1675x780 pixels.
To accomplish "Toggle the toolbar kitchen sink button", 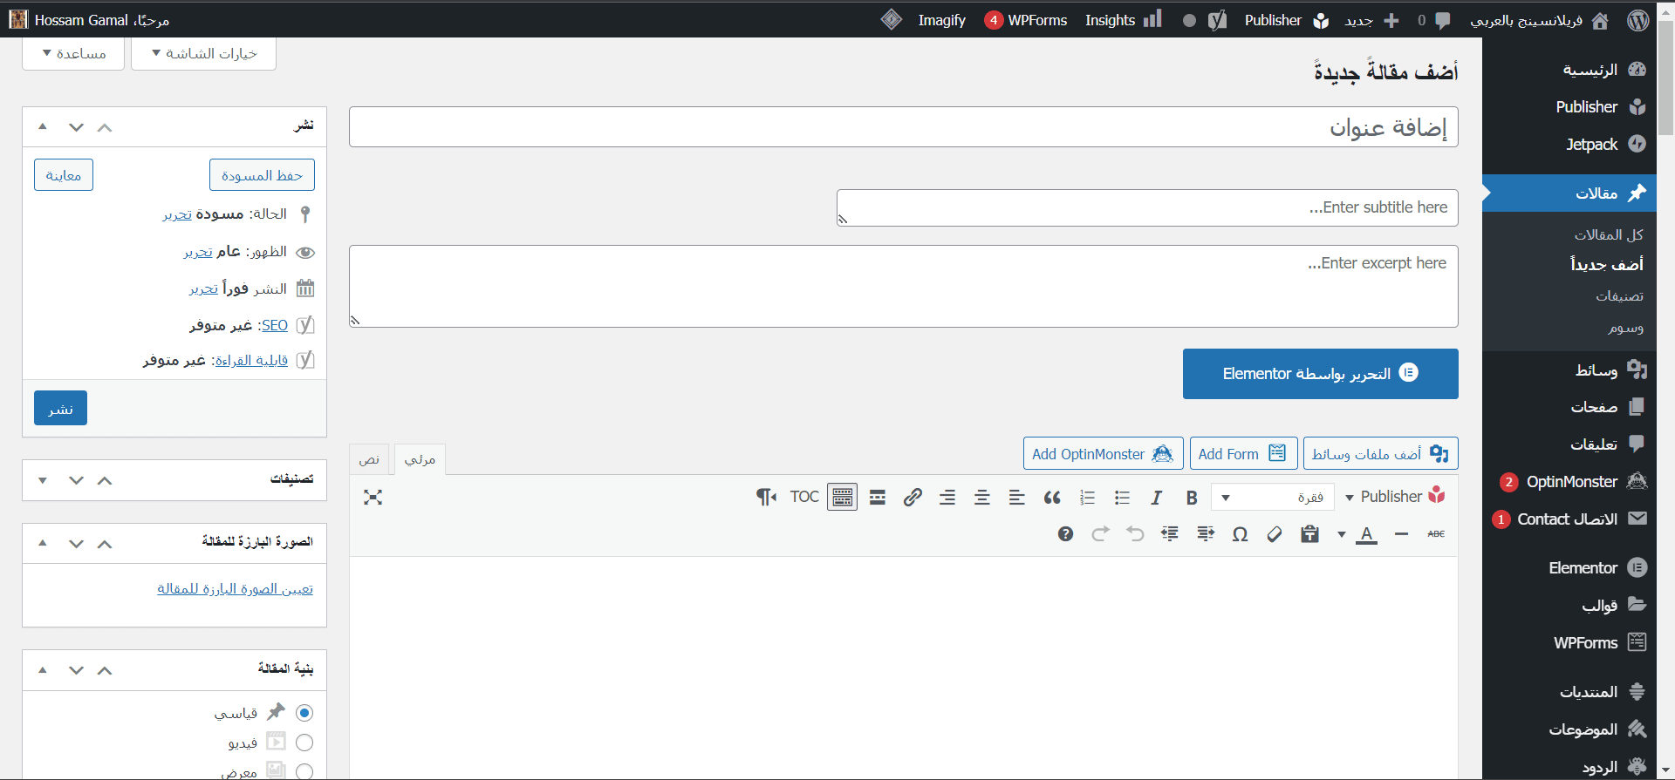I will tap(843, 498).
